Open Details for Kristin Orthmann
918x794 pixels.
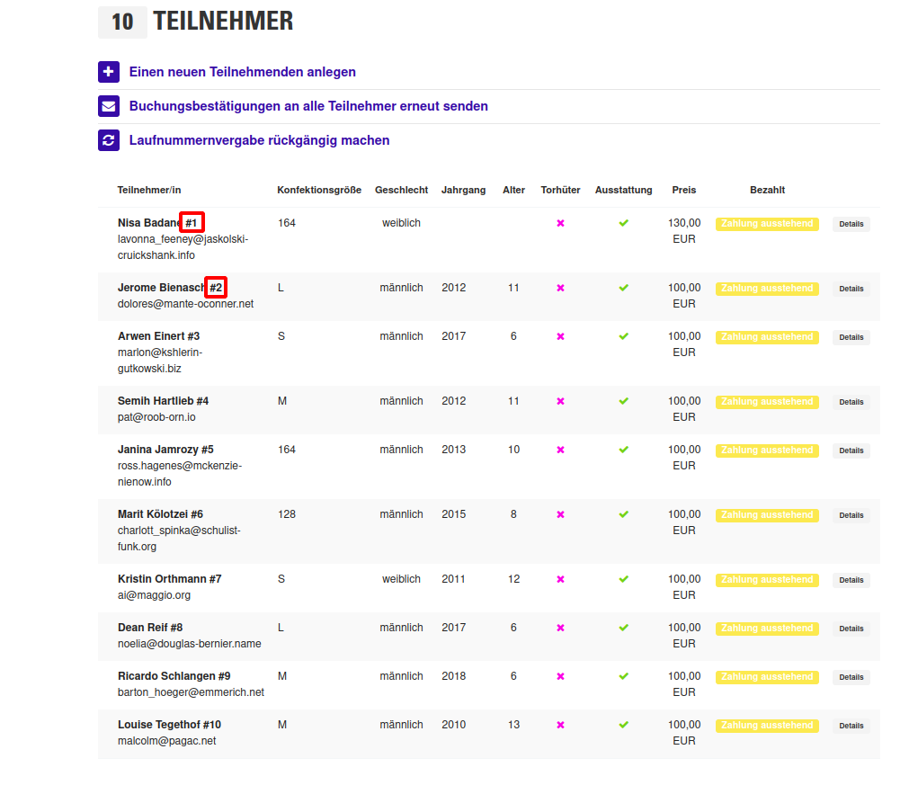coord(851,580)
